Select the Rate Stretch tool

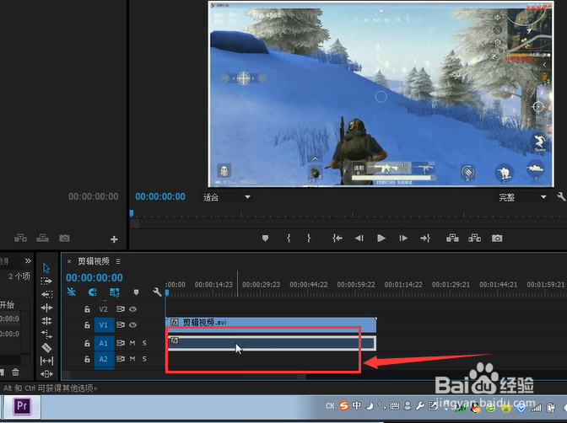tap(46, 334)
